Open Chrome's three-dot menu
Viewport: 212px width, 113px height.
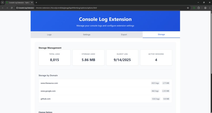(x=210, y=8)
